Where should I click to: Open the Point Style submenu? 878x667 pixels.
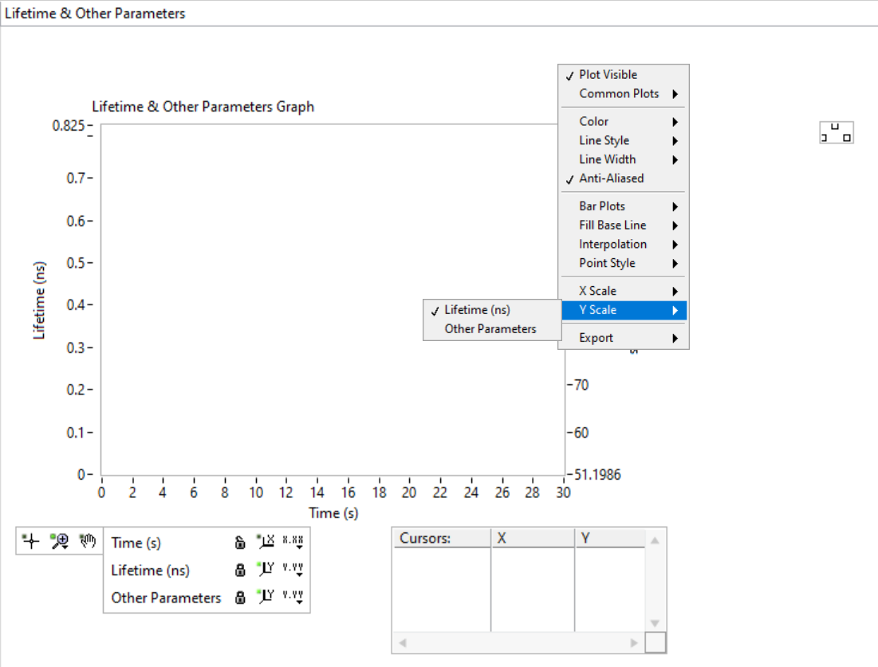(x=624, y=263)
